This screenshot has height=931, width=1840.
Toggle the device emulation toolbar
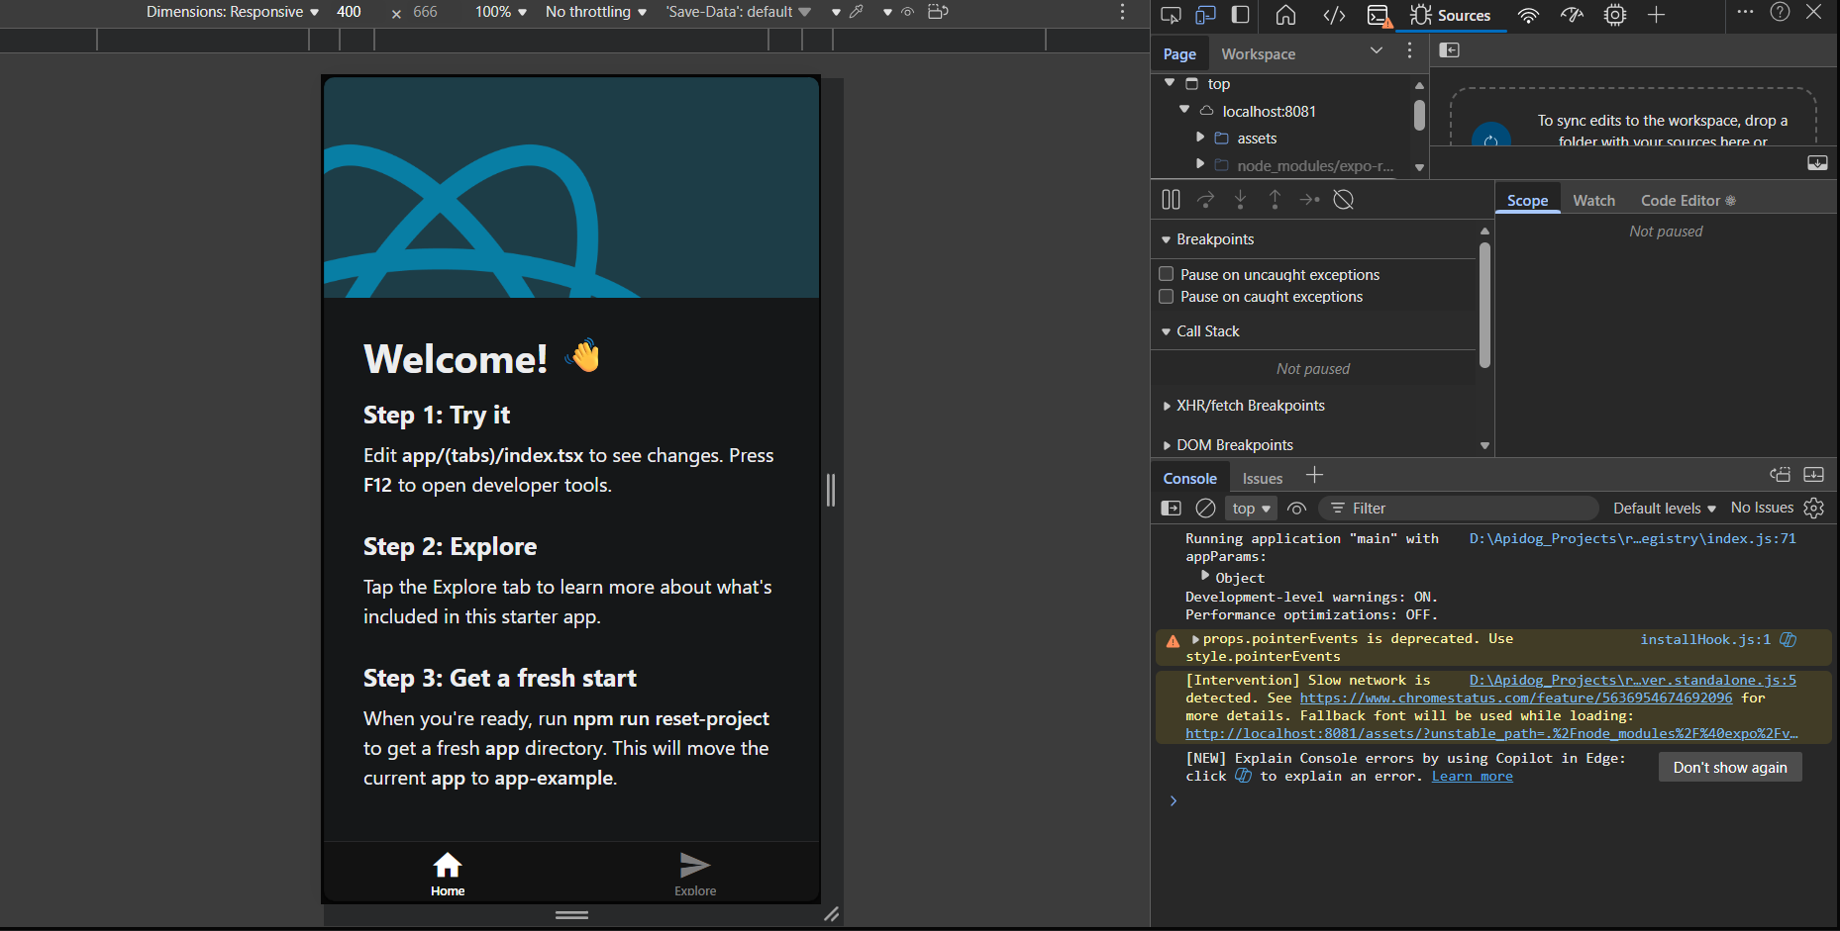(x=1205, y=15)
